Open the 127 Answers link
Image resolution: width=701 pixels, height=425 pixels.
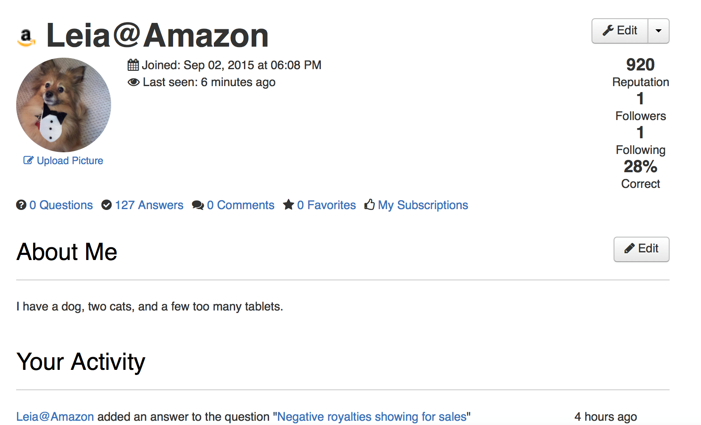tap(149, 205)
